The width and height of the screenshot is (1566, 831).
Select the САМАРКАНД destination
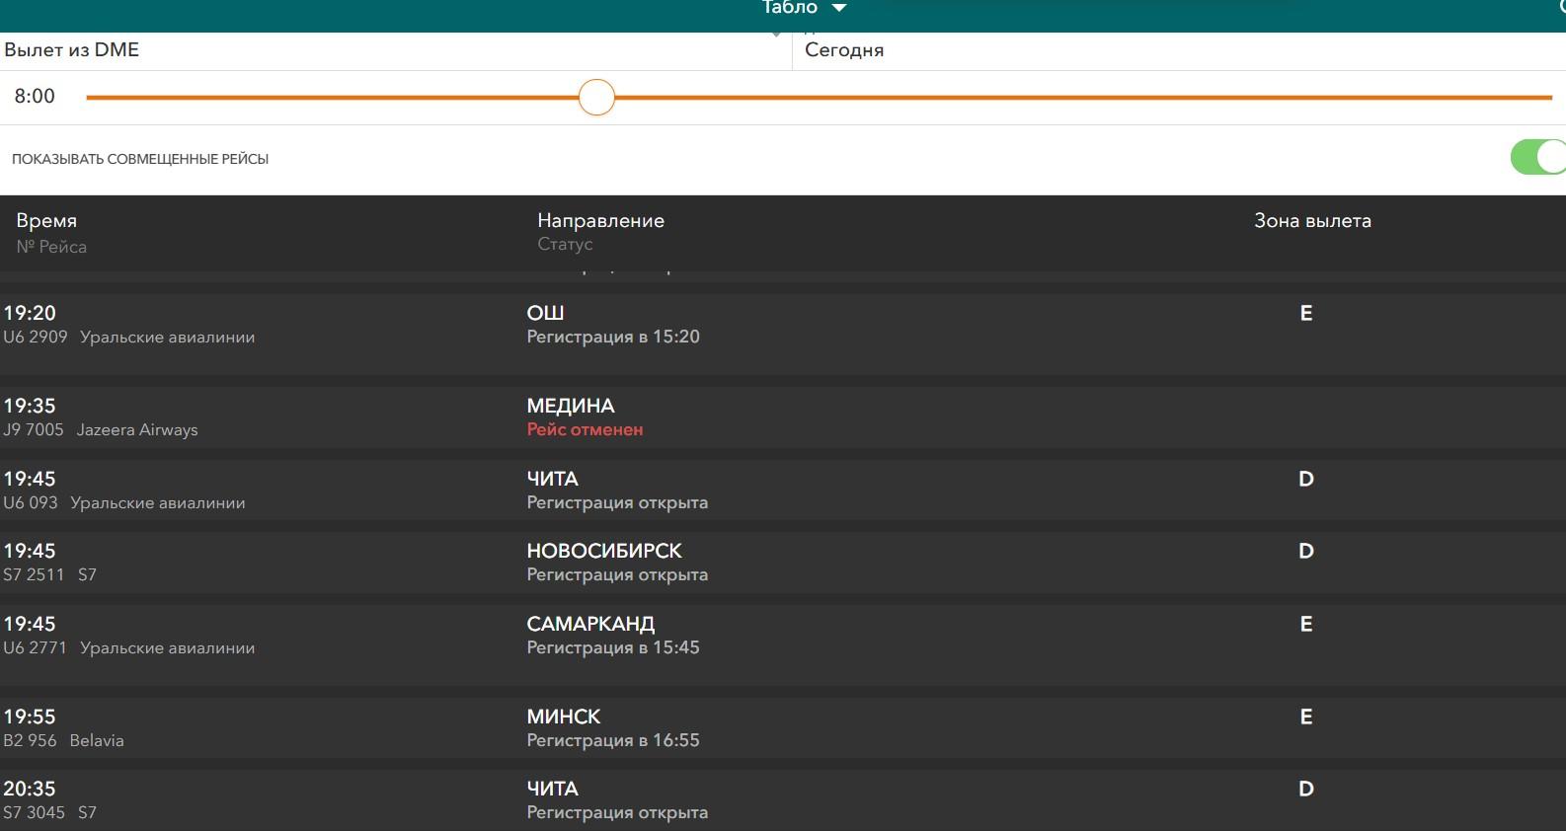point(590,624)
